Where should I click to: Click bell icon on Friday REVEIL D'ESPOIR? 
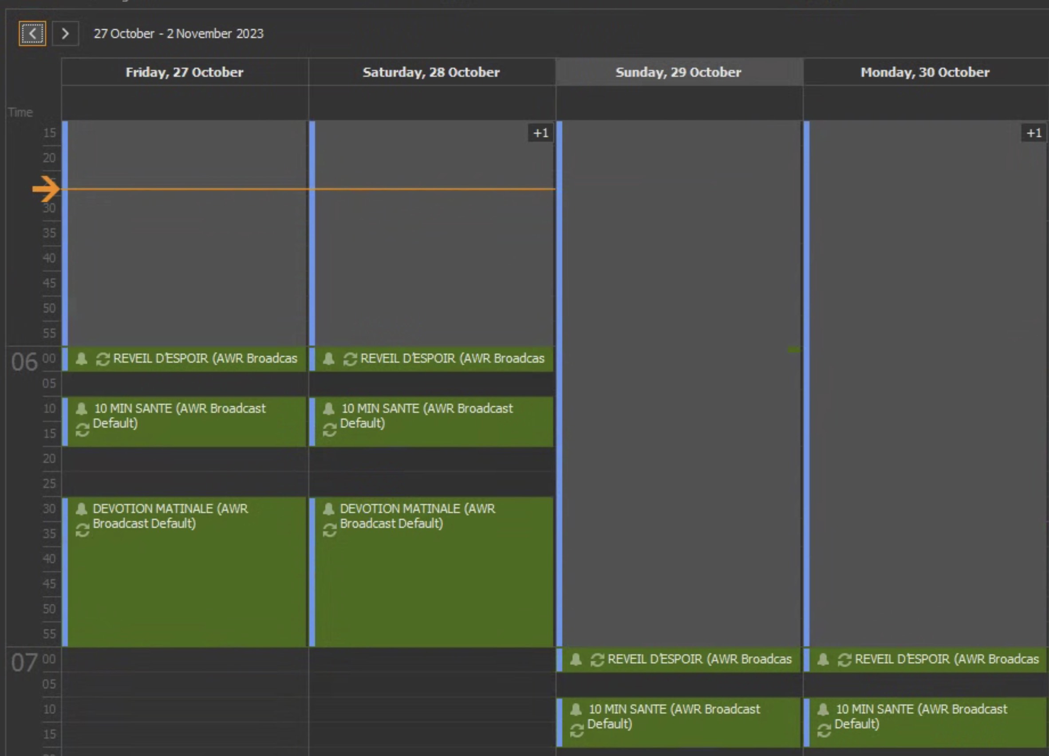pos(81,359)
